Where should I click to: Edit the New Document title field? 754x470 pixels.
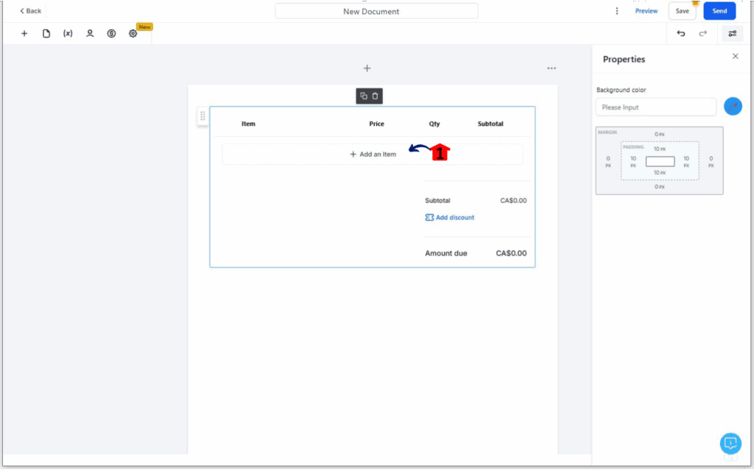click(376, 11)
